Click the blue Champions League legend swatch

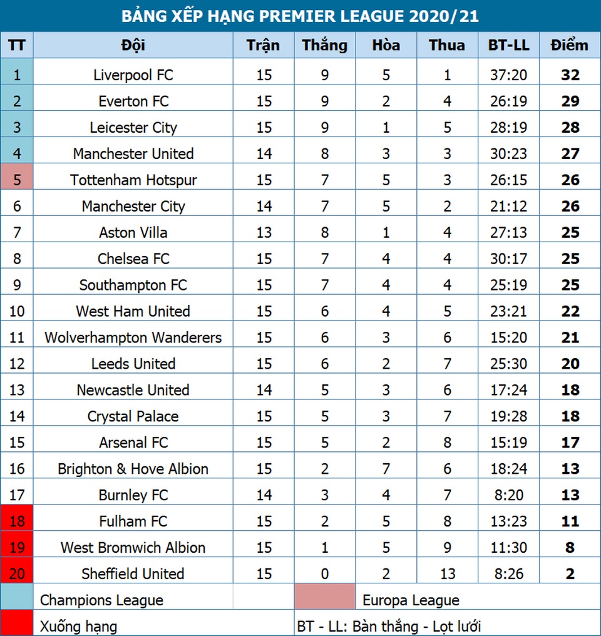click(16, 597)
